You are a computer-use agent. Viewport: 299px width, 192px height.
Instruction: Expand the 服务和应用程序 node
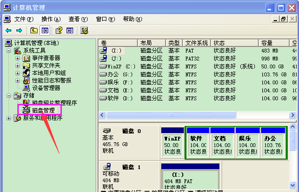(8, 118)
